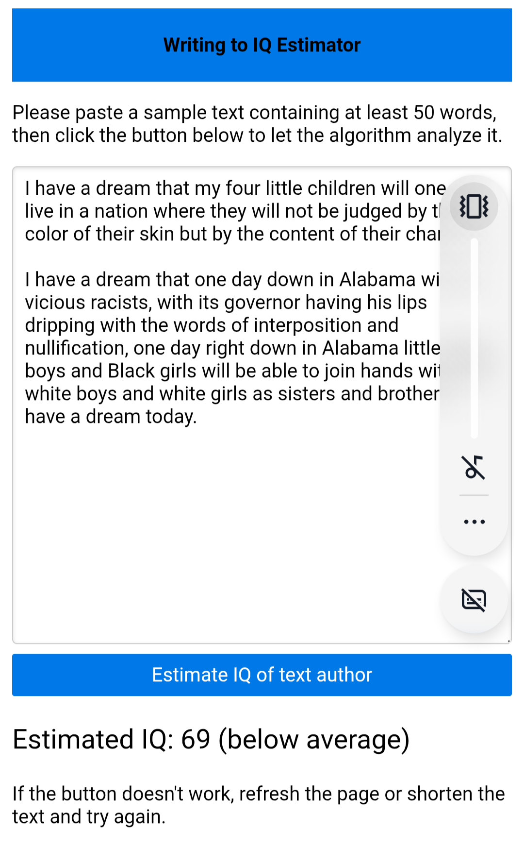The height and width of the screenshot is (847, 524).
Task: Toggle the Live Caption icon
Action: (474, 600)
